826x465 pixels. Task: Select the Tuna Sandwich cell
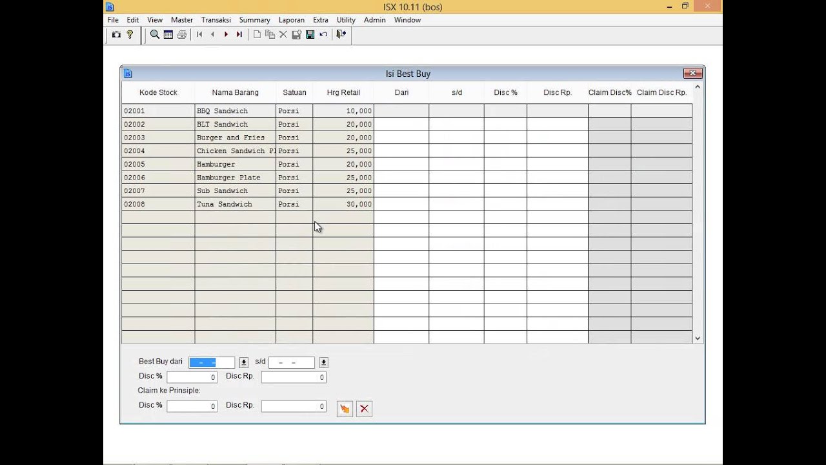(236, 204)
